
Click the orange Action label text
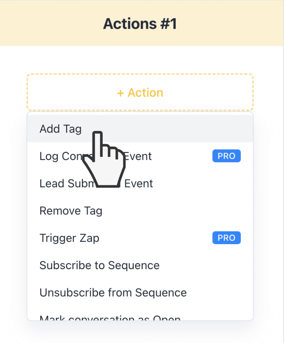(x=146, y=93)
